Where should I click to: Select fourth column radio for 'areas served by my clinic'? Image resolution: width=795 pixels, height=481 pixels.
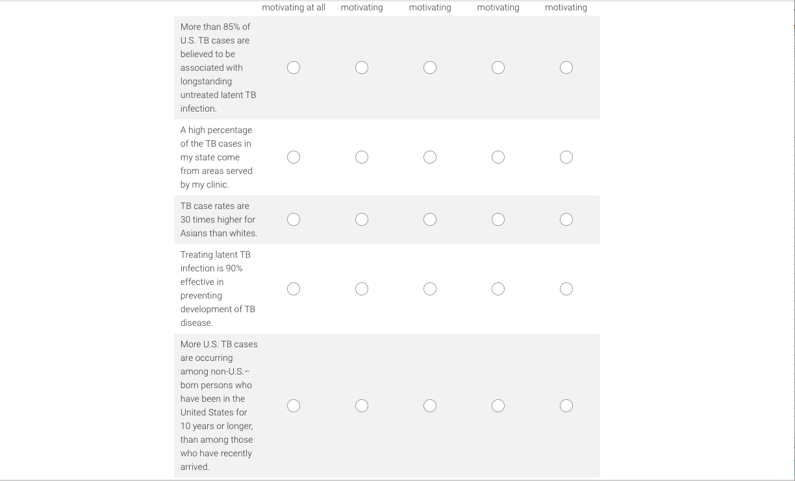[498, 157]
